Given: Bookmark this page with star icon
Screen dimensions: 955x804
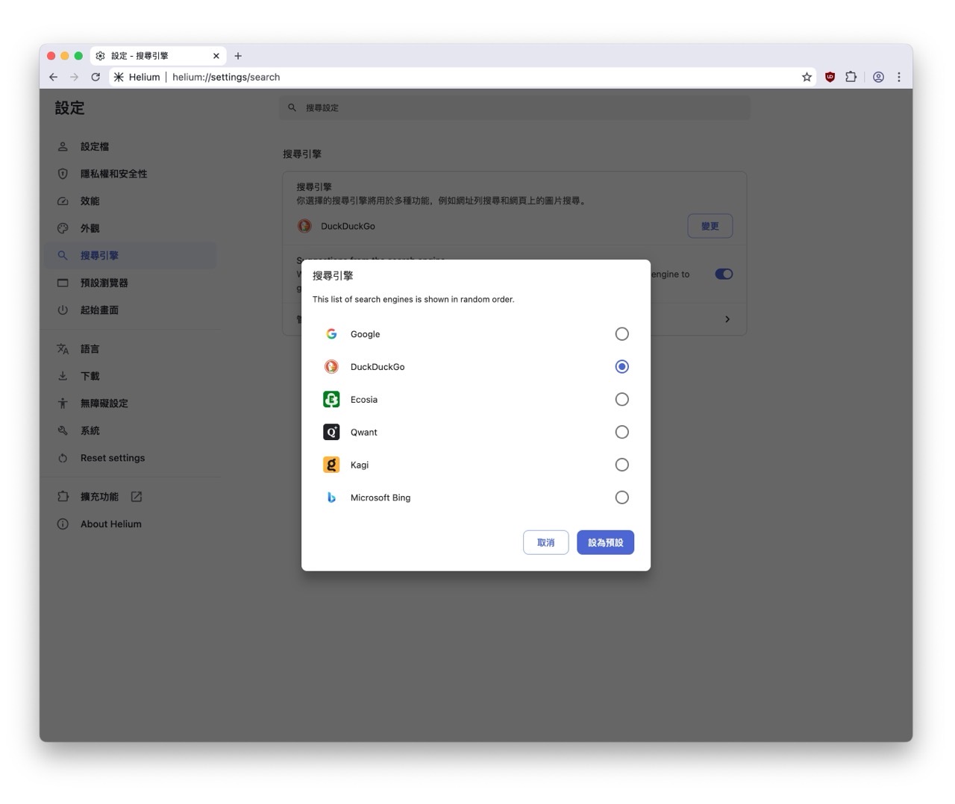Looking at the screenshot, I should pos(807,77).
